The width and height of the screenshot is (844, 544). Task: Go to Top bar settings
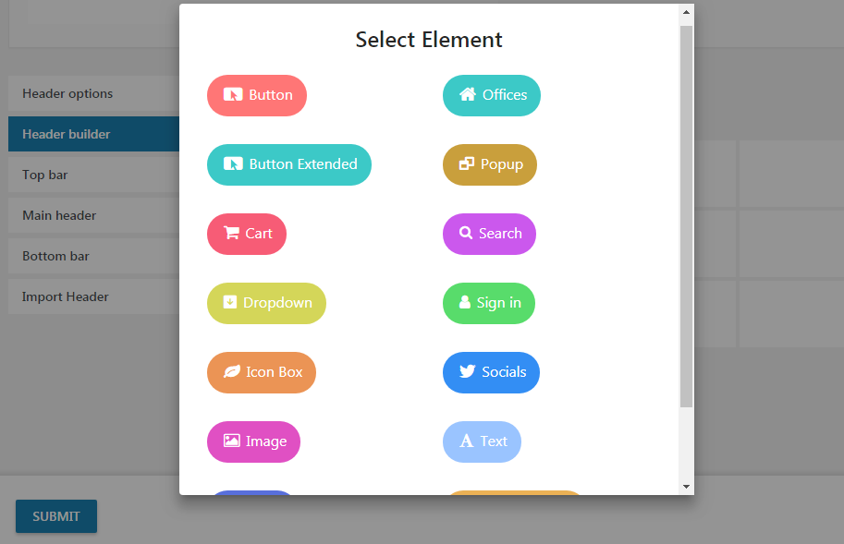coord(45,175)
